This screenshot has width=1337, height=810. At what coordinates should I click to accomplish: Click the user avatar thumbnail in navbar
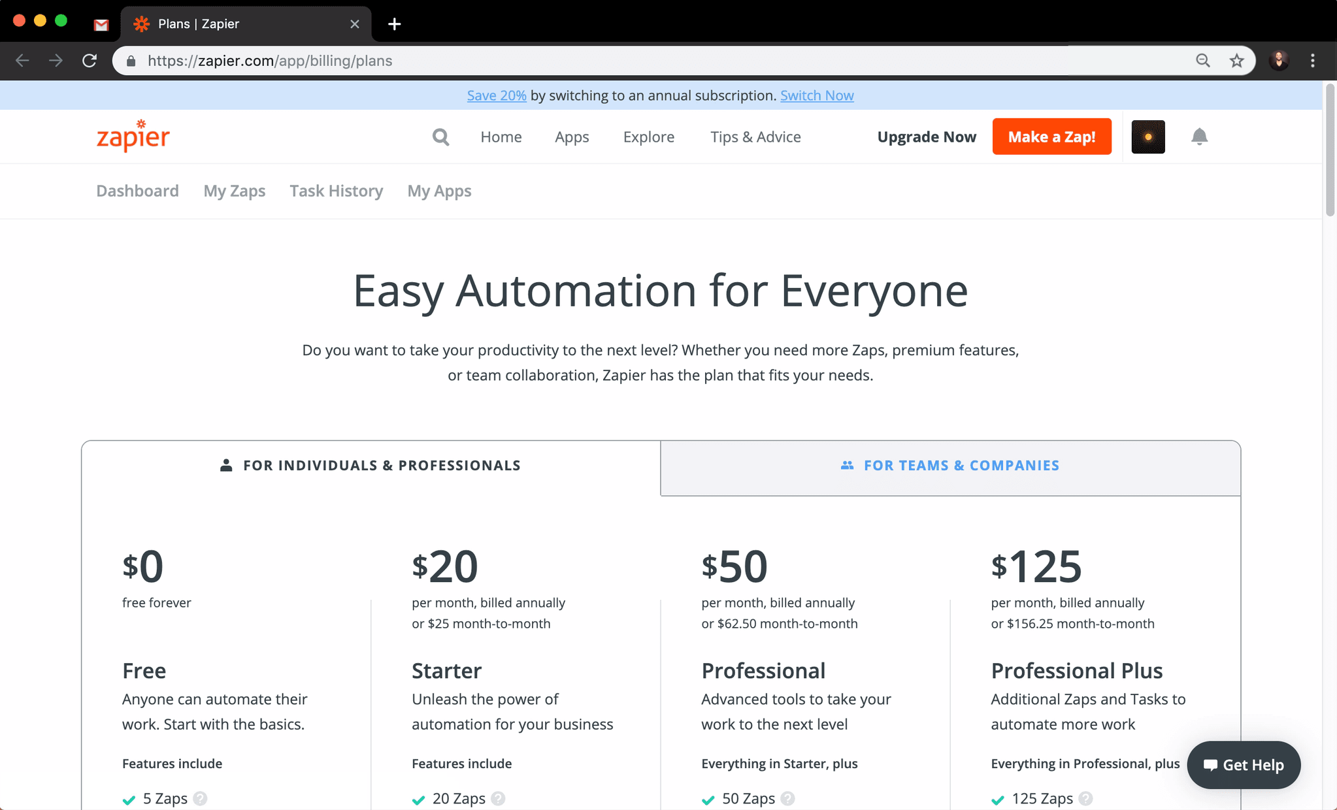pos(1148,137)
